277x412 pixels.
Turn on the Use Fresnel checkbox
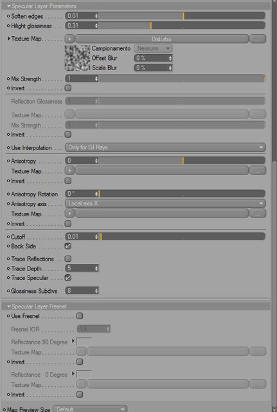click(x=80, y=316)
